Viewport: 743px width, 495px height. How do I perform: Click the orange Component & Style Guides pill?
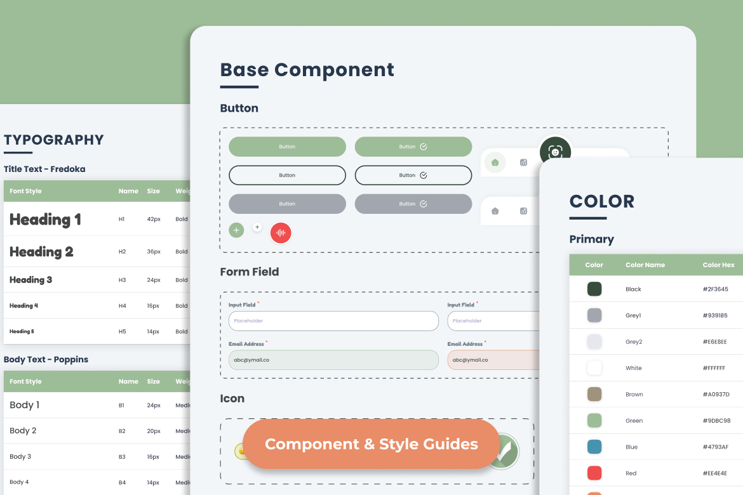pos(371,444)
